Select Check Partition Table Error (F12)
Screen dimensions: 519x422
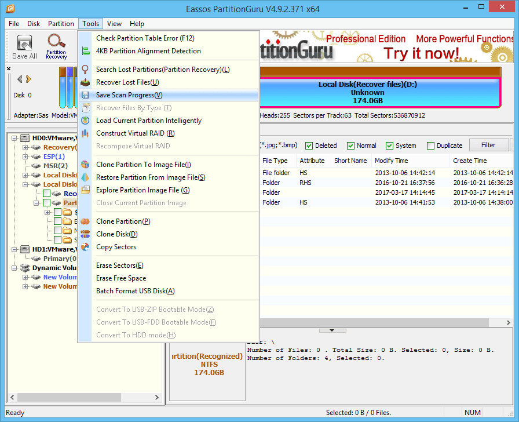coord(168,38)
